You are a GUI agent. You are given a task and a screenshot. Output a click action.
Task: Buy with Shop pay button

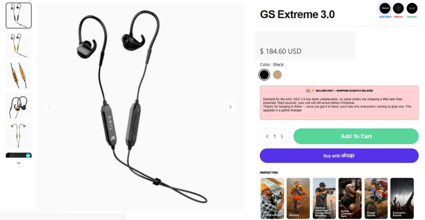tap(339, 156)
